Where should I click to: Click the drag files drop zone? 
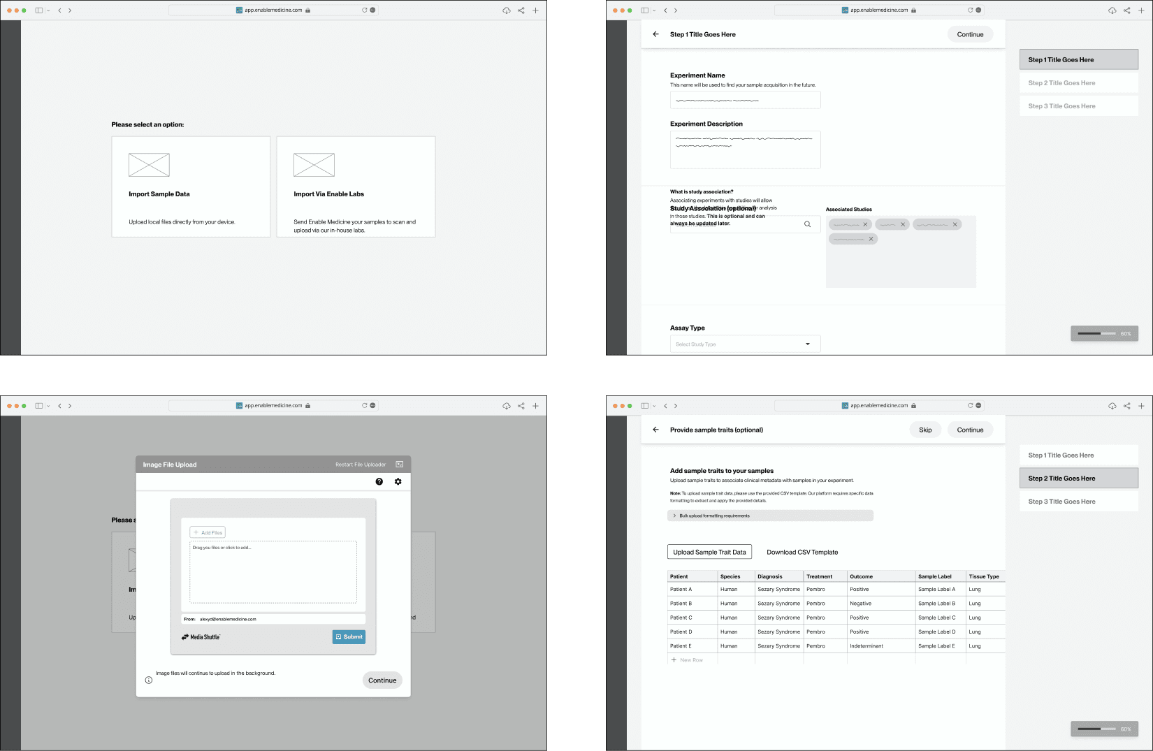(x=273, y=572)
